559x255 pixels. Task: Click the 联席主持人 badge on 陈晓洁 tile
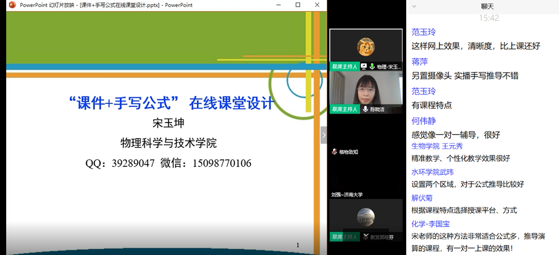coord(344,109)
